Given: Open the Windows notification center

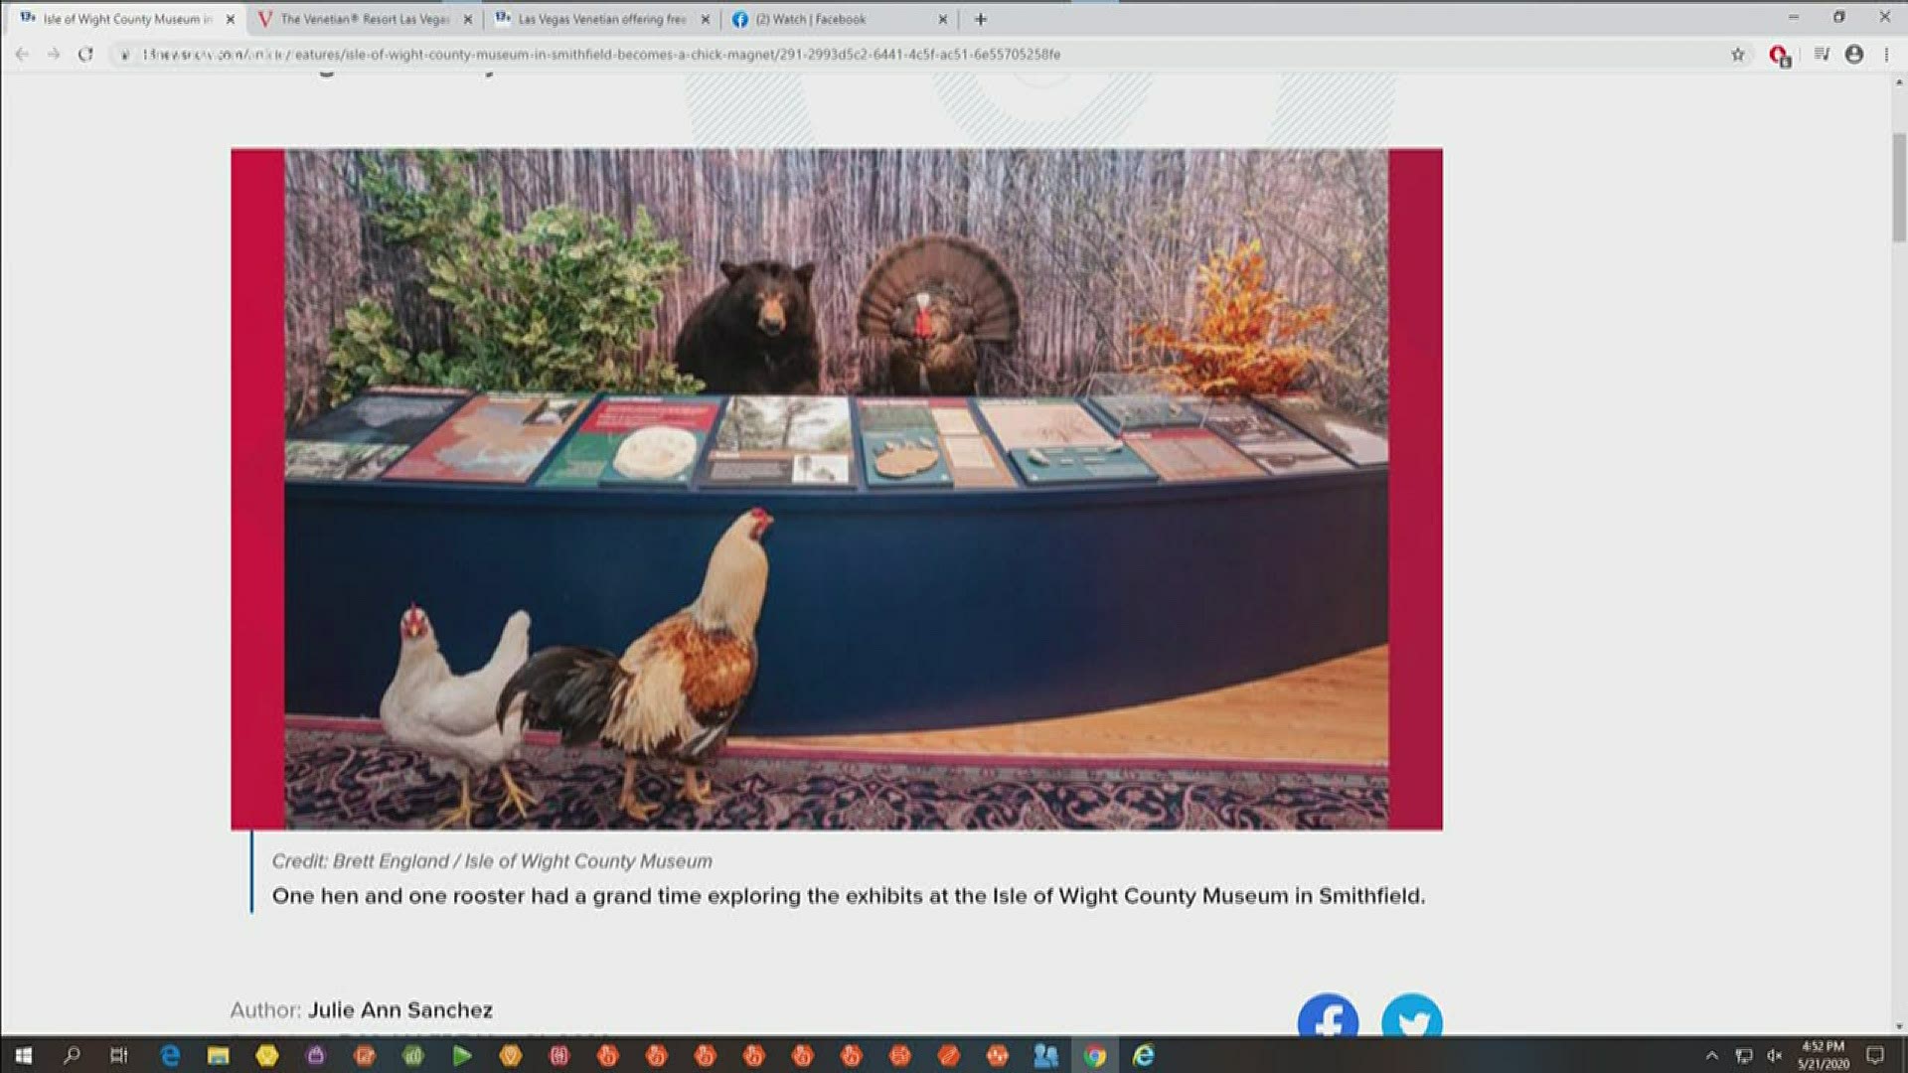Looking at the screenshot, I should click(x=1875, y=1055).
